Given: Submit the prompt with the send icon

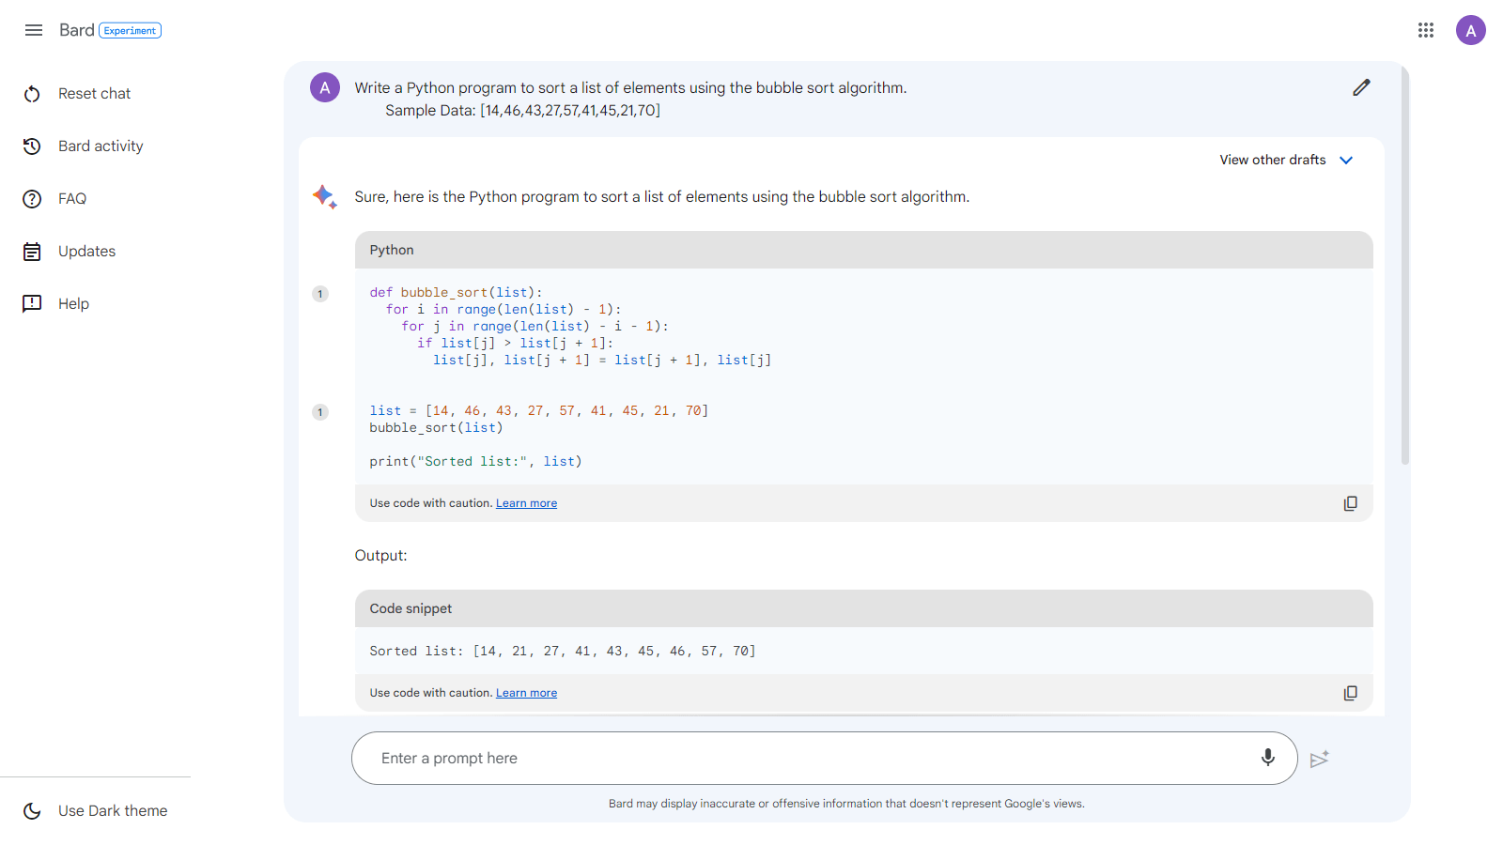Looking at the screenshot, I should 1319,759.
